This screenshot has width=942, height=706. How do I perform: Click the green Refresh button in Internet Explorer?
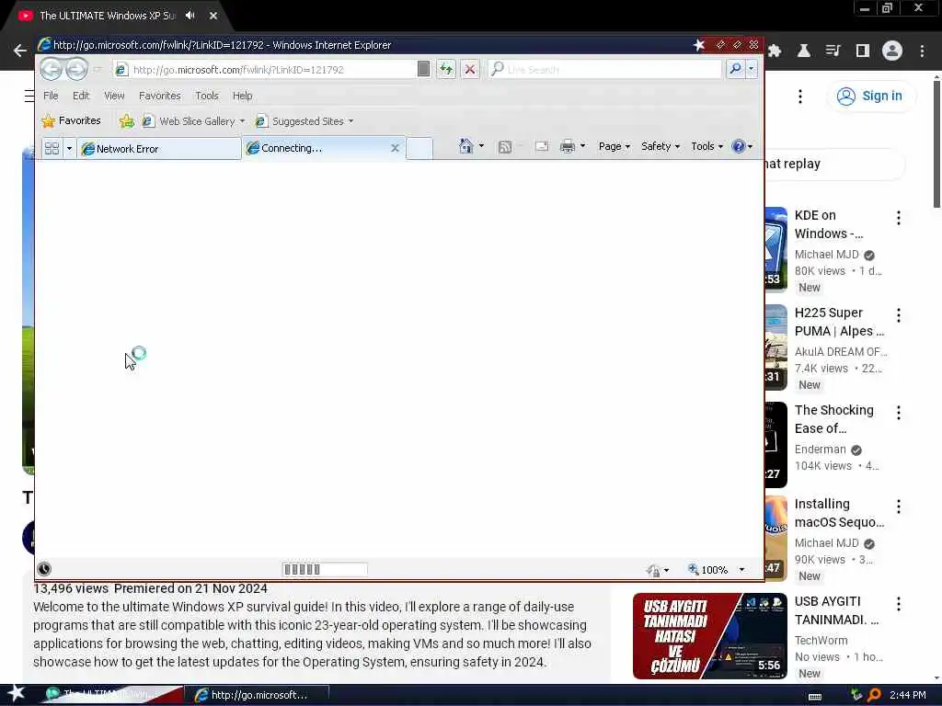[x=446, y=70]
